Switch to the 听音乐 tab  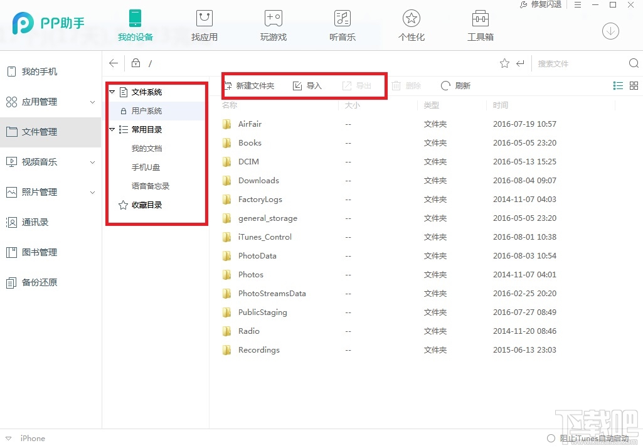click(342, 24)
